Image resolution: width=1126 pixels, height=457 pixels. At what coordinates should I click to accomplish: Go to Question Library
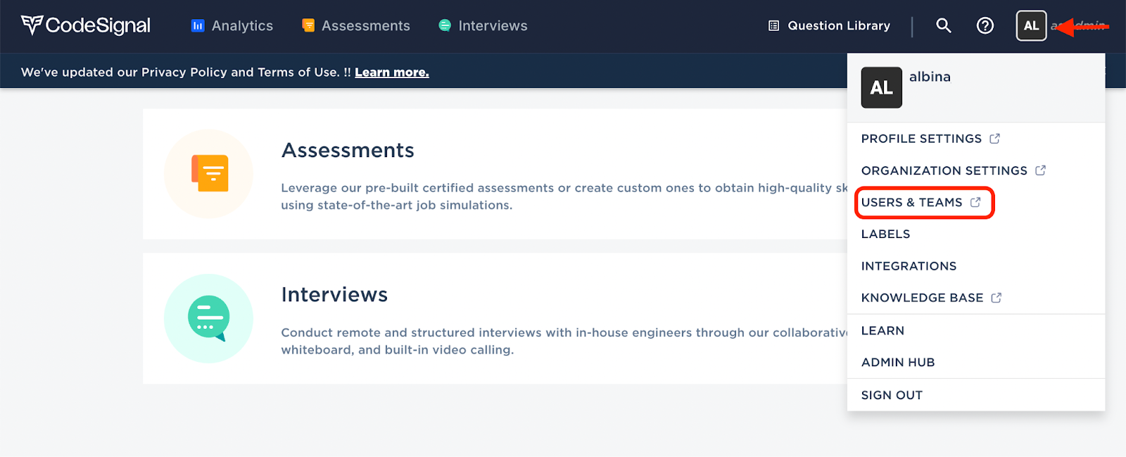coord(829,25)
